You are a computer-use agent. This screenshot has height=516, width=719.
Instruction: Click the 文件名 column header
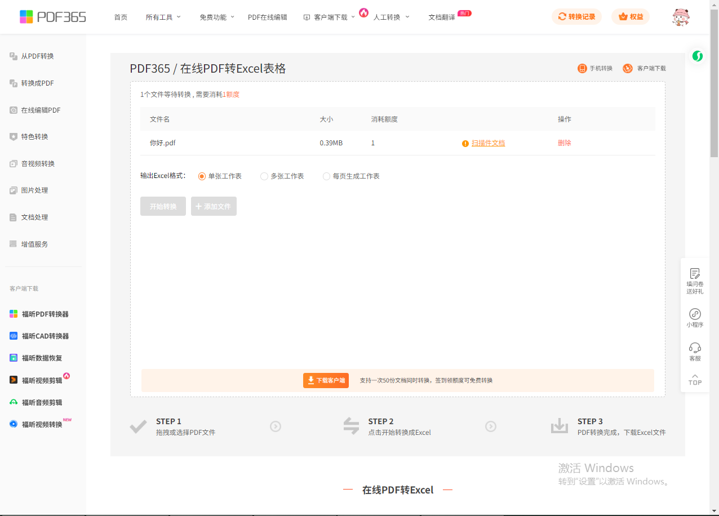160,119
